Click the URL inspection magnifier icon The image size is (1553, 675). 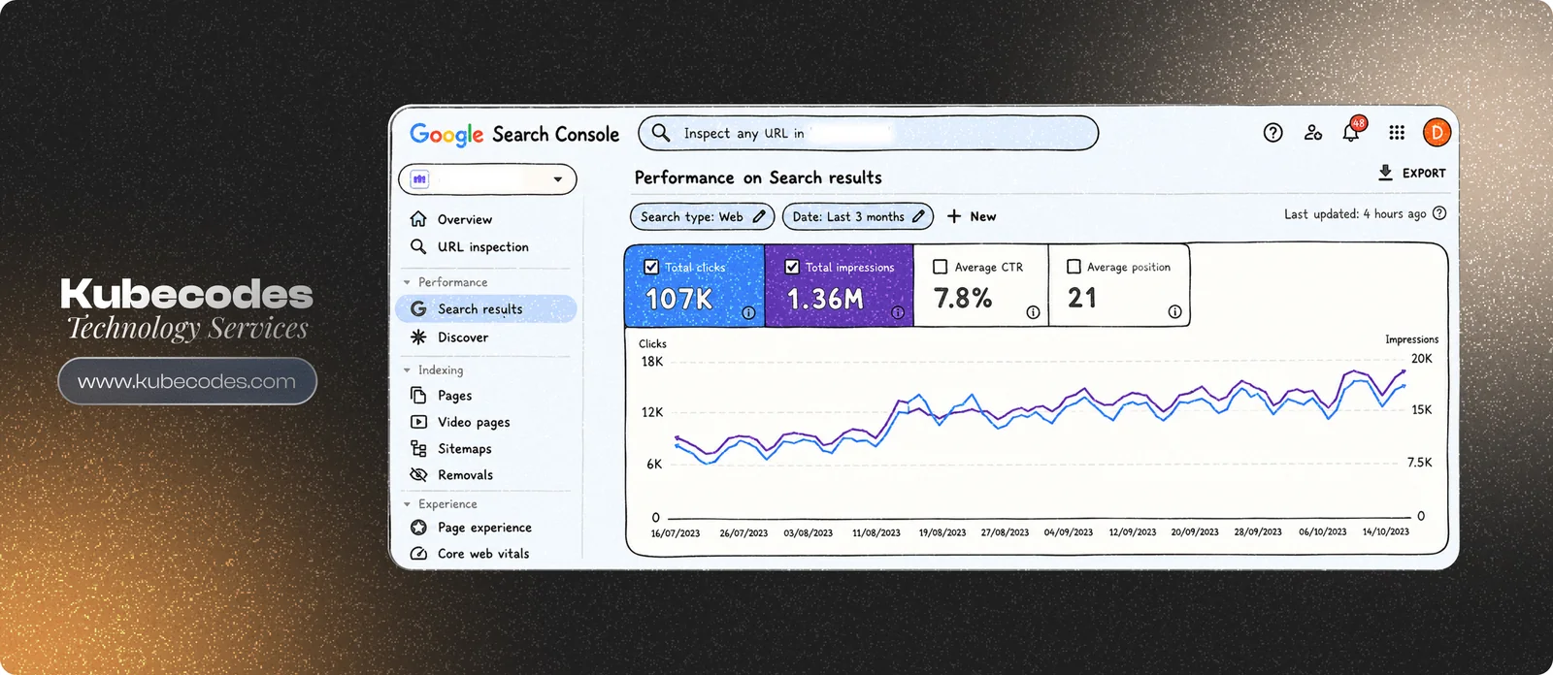tap(418, 246)
